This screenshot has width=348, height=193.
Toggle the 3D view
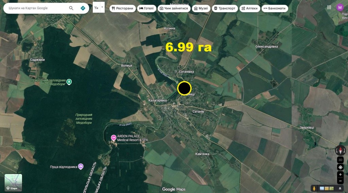click(x=341, y=160)
